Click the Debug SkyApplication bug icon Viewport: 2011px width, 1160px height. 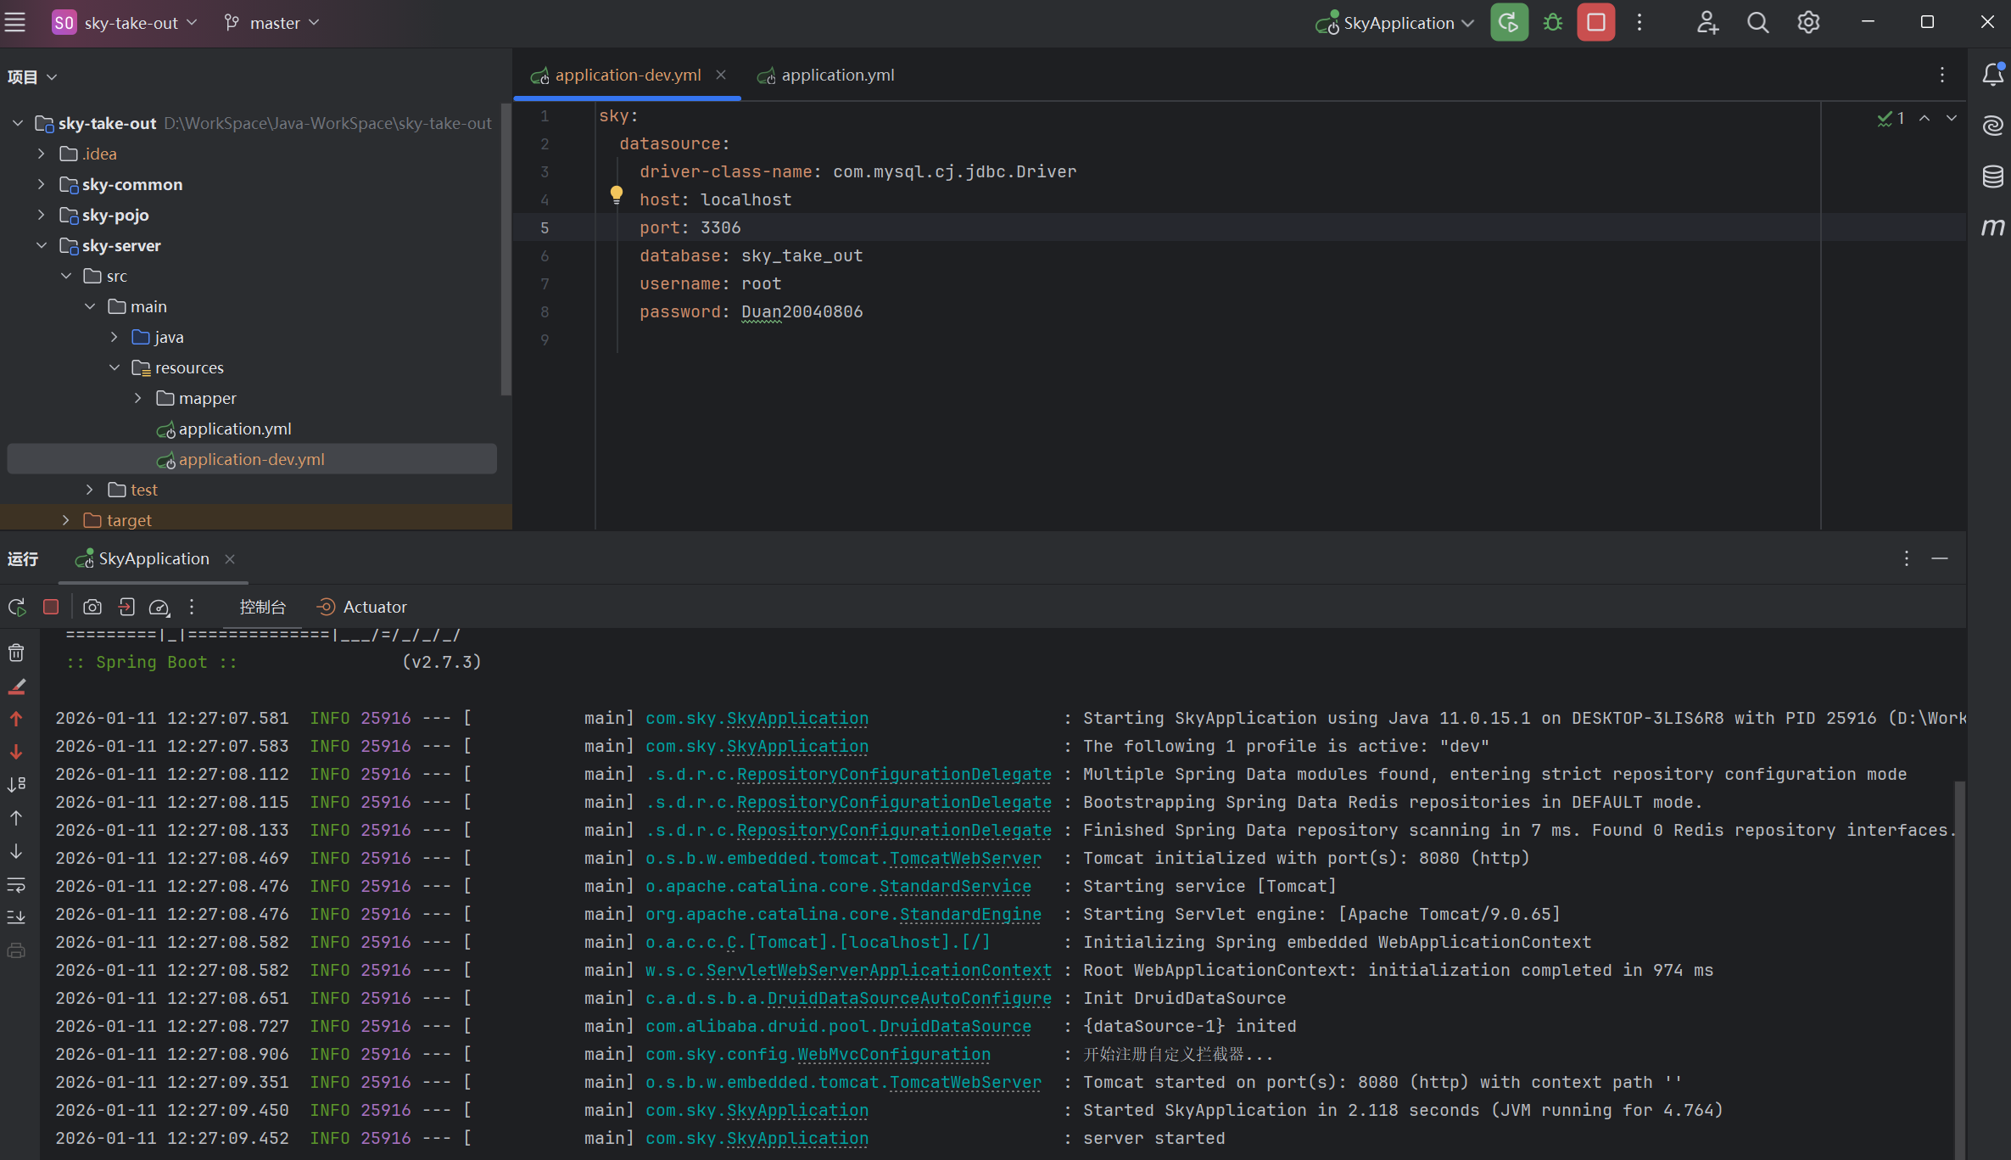(1552, 23)
